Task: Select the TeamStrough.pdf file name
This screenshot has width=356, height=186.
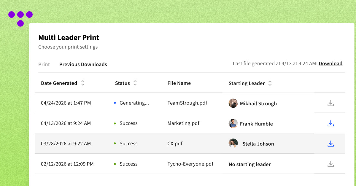Action: click(x=187, y=103)
